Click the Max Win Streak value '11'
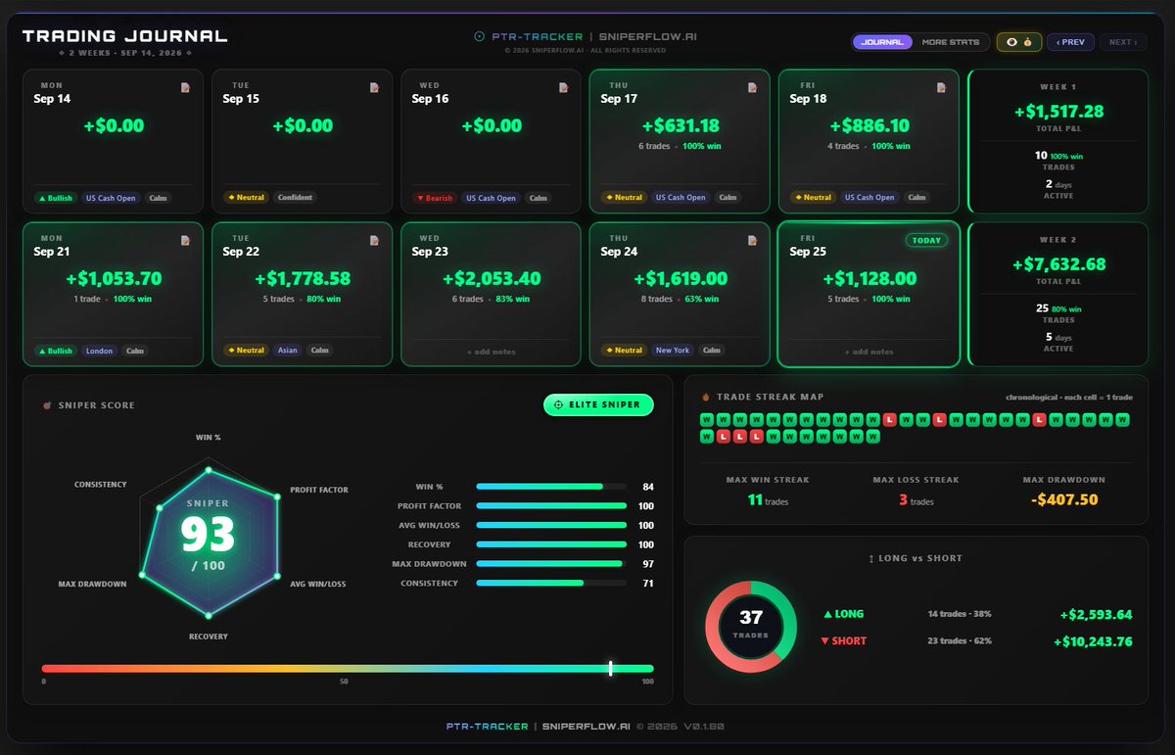 click(x=754, y=499)
